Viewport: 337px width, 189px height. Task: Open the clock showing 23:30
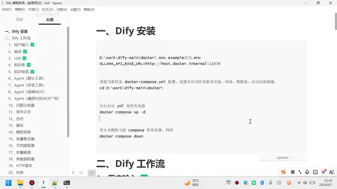click(325, 183)
